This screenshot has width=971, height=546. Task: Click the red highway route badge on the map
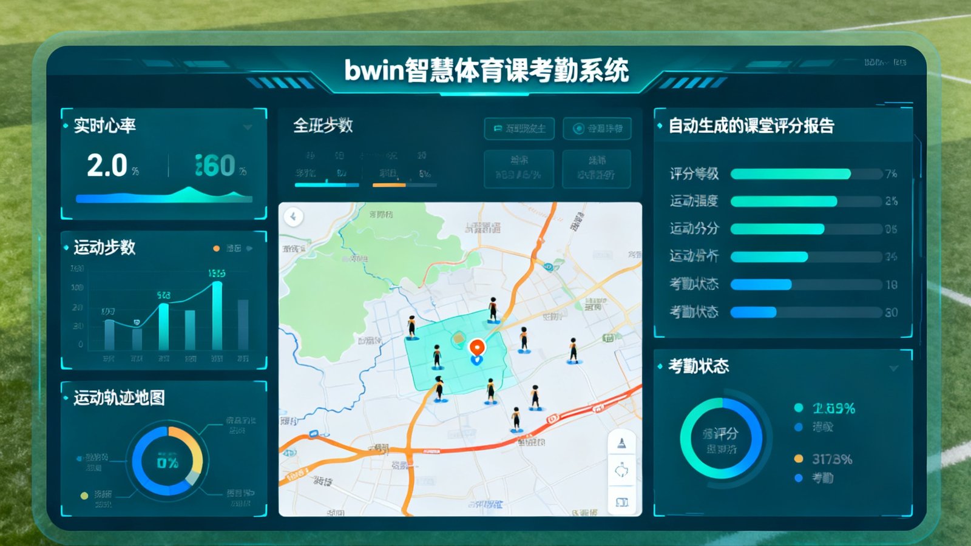tap(552, 419)
